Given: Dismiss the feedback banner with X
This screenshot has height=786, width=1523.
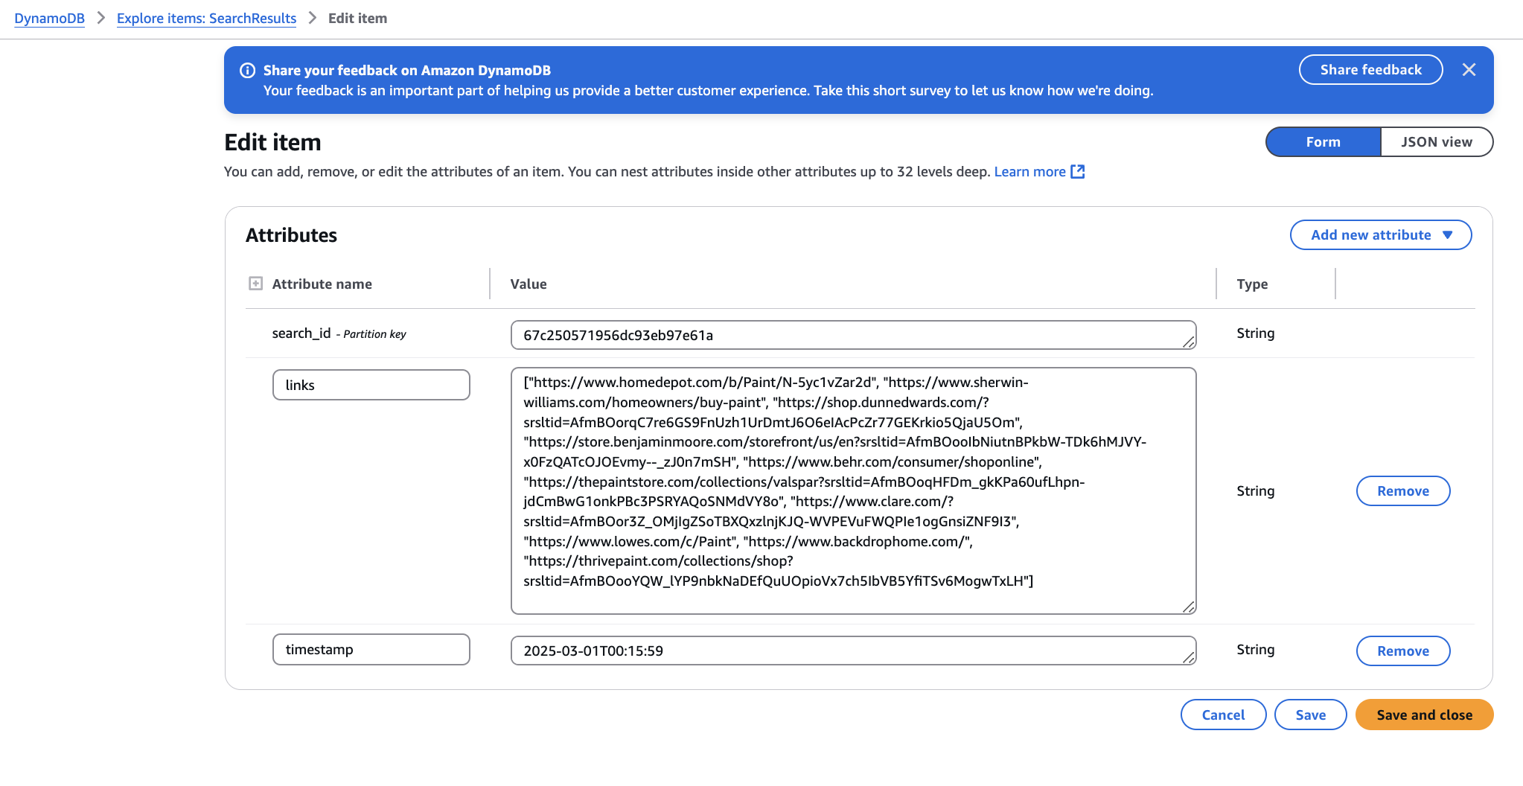Looking at the screenshot, I should click(1469, 70).
